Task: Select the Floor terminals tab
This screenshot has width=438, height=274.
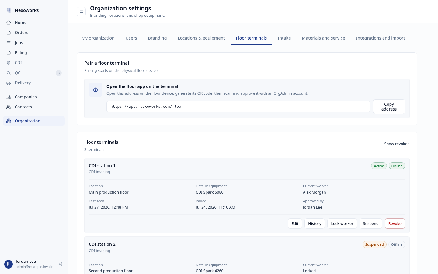Action: coord(251,38)
